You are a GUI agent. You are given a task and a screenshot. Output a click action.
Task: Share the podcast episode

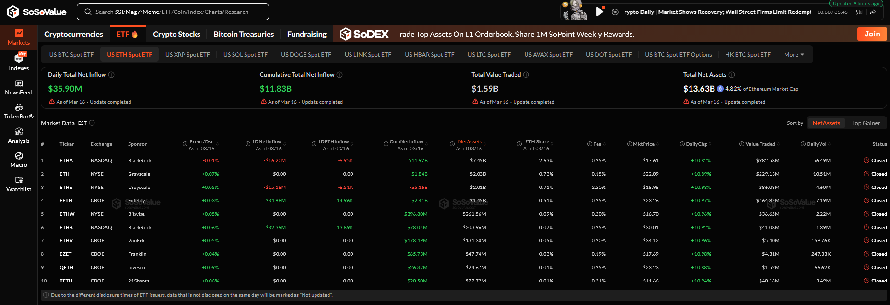point(873,12)
